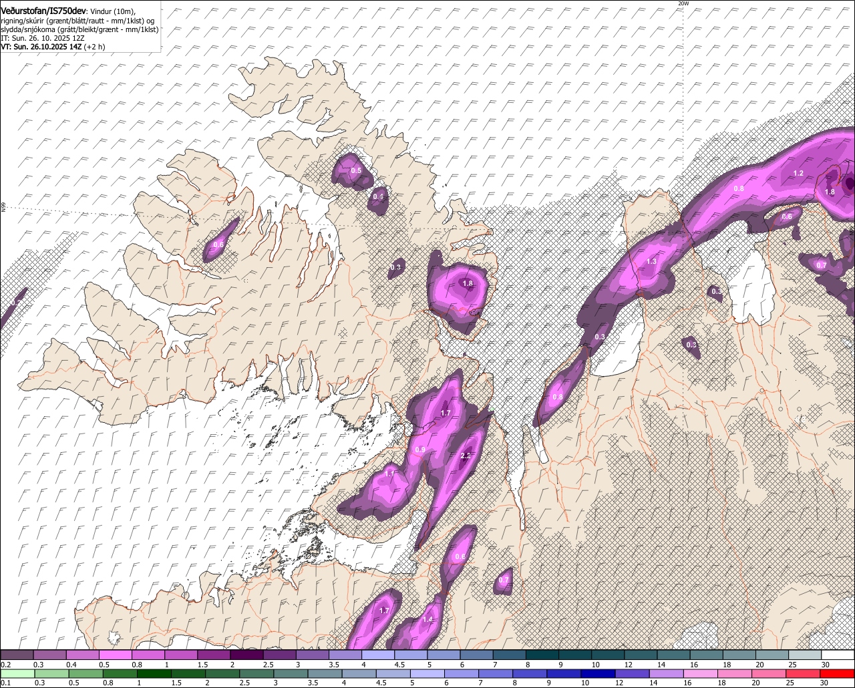This screenshot has width=855, height=688.
Task: Click the slydda/snjókoma description line in header
Action: (x=79, y=30)
